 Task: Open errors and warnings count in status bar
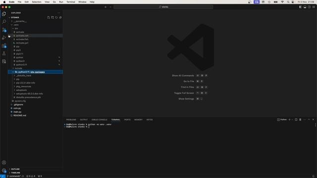pos(31,176)
